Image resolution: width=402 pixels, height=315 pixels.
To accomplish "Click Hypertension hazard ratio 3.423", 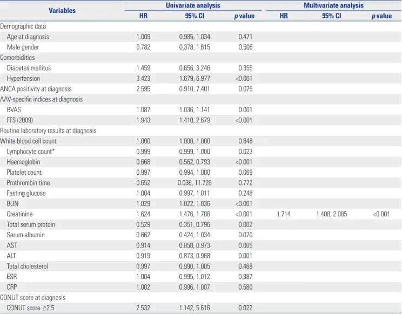I will click(143, 79).
